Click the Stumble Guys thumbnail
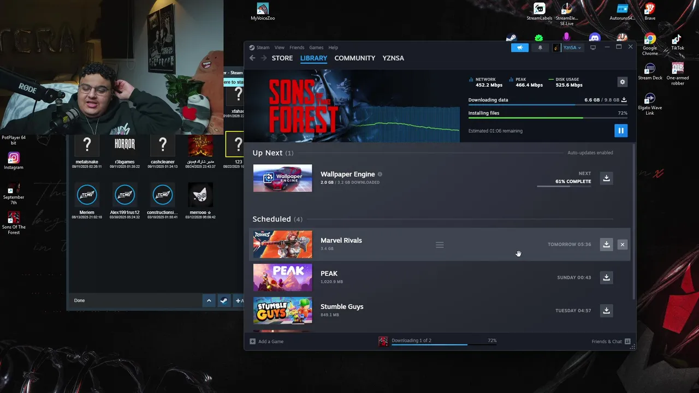The image size is (699, 393). [282, 311]
